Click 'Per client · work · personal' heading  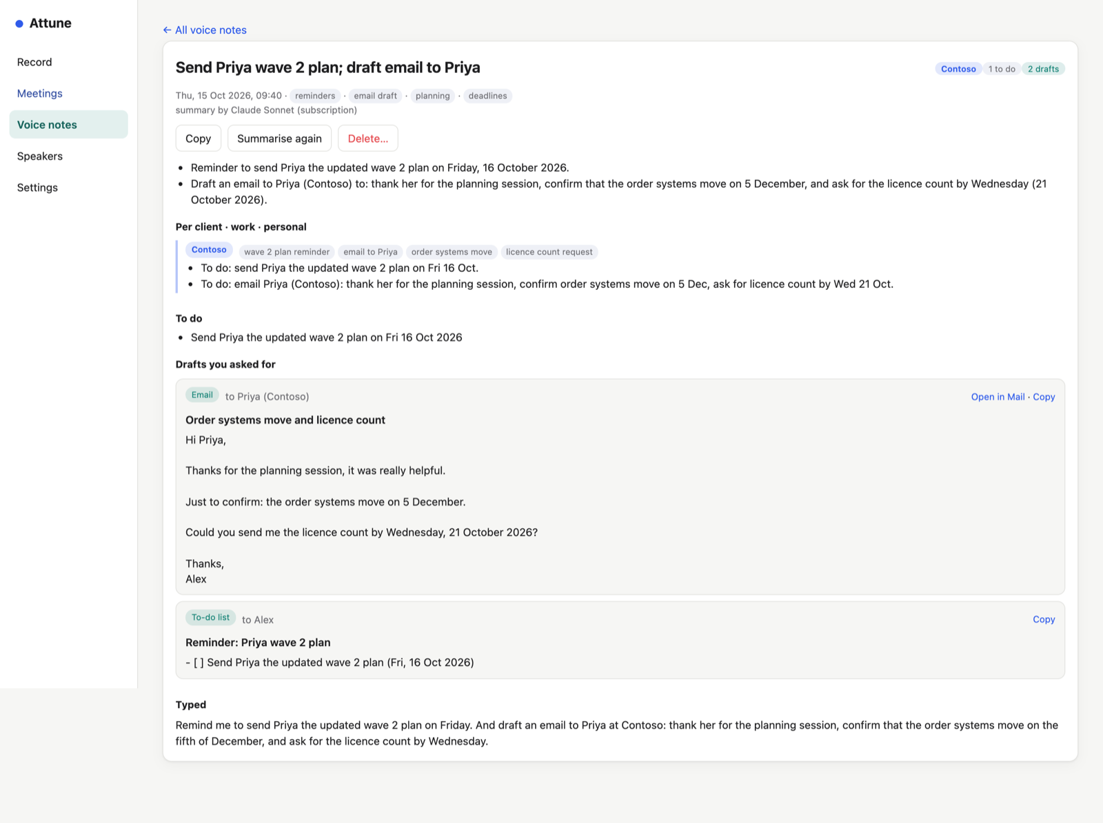coord(241,227)
